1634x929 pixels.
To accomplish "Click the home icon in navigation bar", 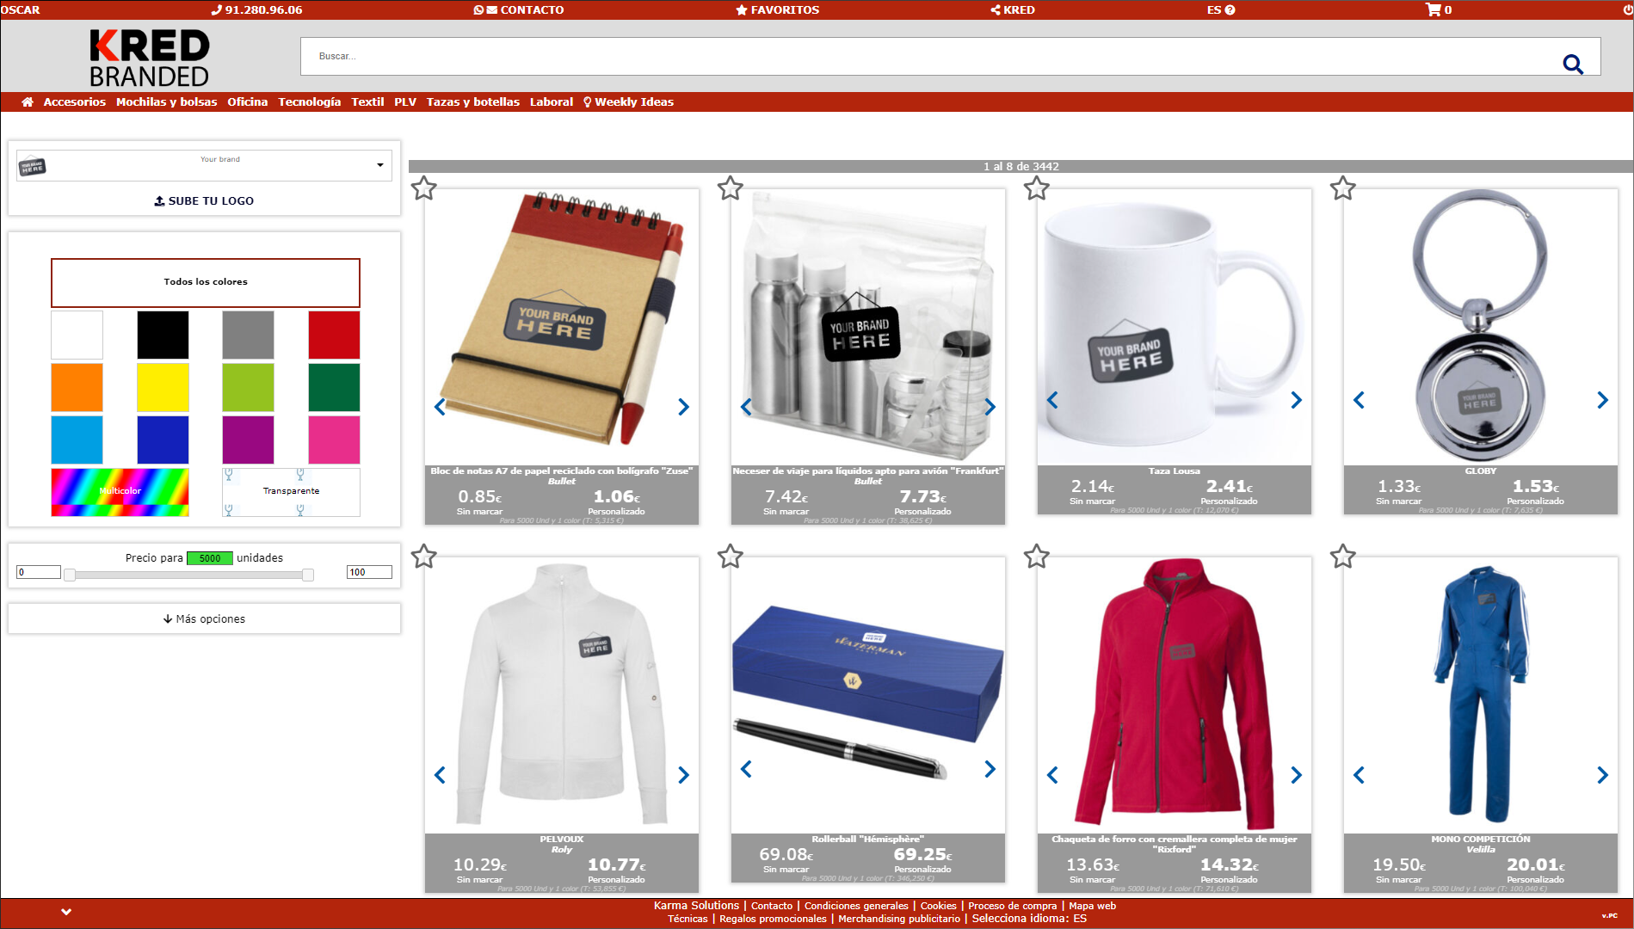I will point(28,102).
